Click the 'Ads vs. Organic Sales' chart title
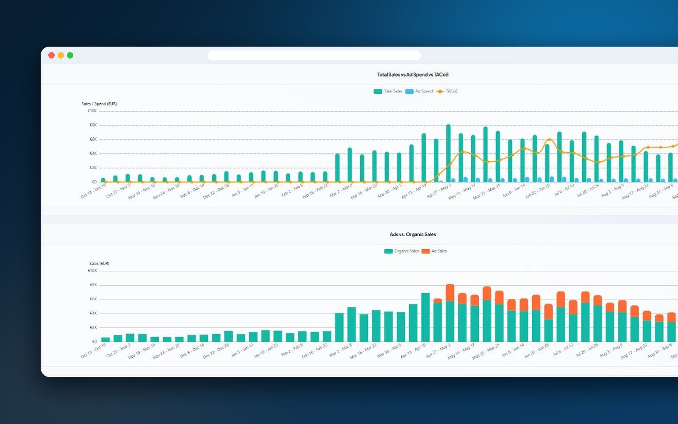This screenshot has width=678, height=424. [x=413, y=234]
